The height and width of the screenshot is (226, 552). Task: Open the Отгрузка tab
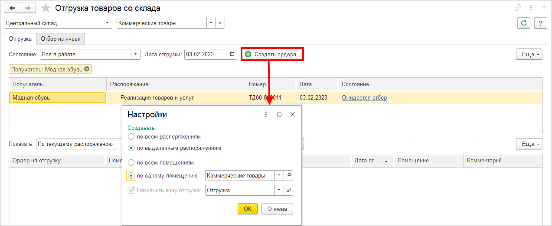[20, 39]
